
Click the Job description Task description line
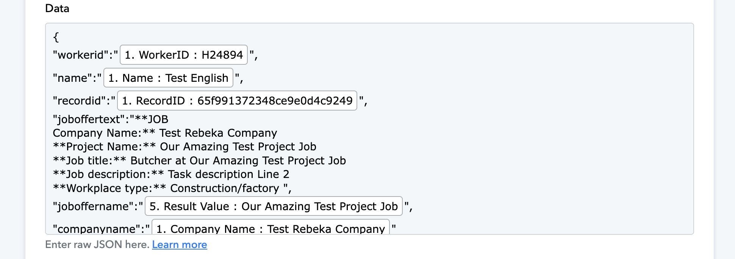(171, 174)
